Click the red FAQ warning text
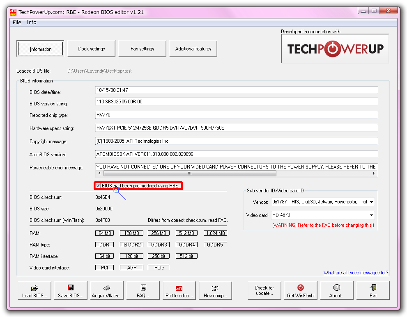Viewport: 407px width, 317px height. (x=323, y=225)
